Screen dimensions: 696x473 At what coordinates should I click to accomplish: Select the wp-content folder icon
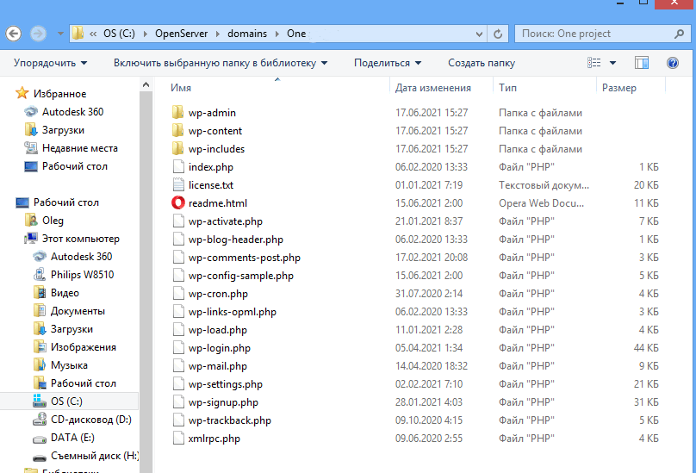177,131
